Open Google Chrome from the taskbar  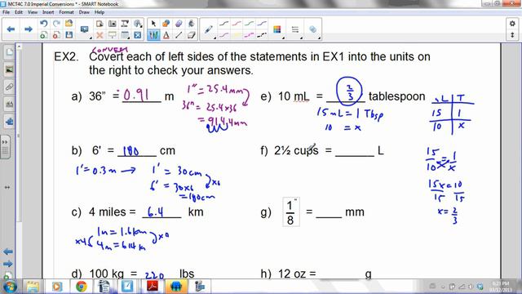pyautogui.click(x=81, y=287)
